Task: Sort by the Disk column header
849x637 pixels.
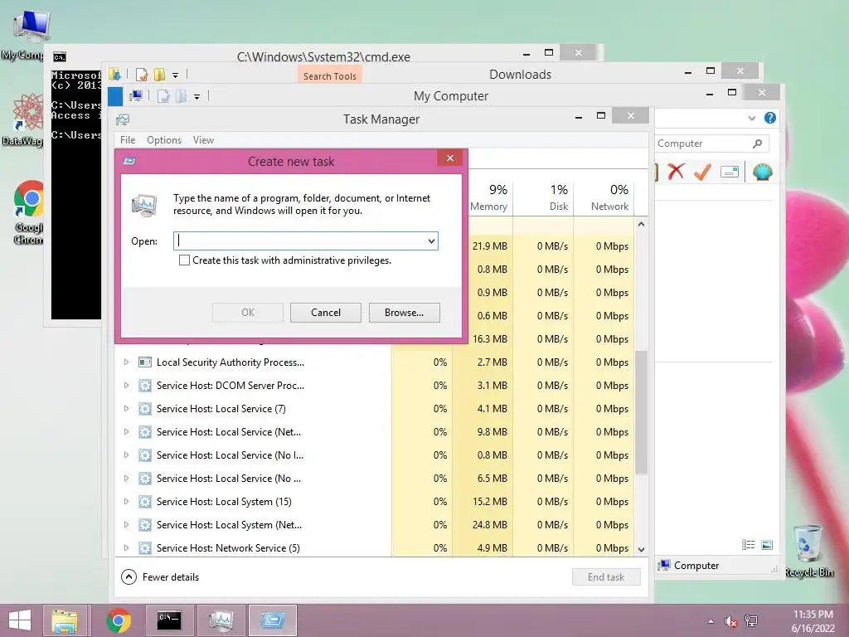Action: pos(544,197)
